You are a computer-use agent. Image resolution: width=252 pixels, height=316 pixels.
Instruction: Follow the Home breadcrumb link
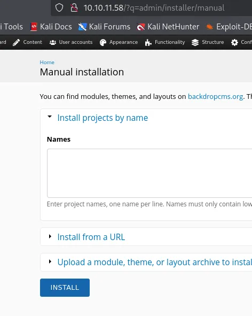coord(47,62)
